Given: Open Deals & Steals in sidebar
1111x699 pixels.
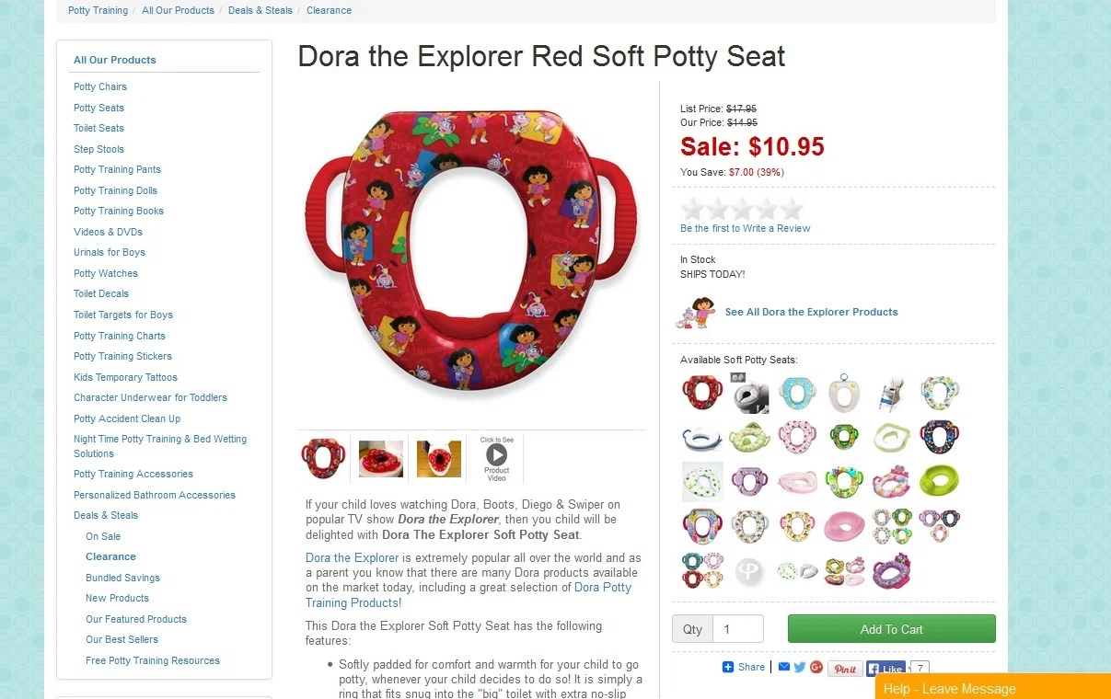Looking at the screenshot, I should [x=106, y=515].
